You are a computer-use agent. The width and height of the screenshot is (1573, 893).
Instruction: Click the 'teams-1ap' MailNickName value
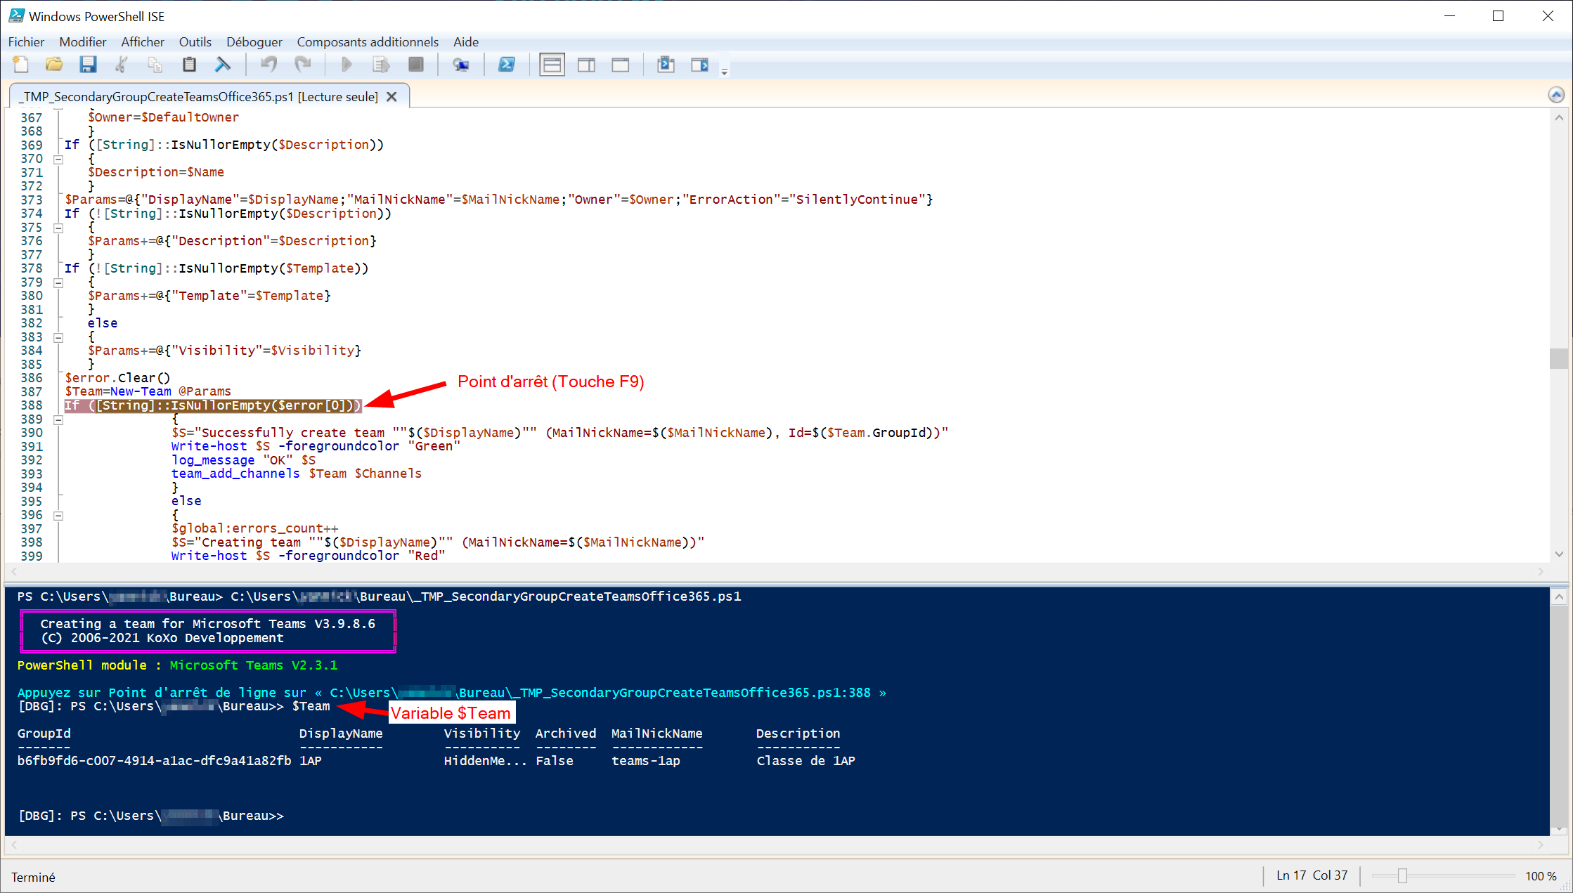coord(646,761)
